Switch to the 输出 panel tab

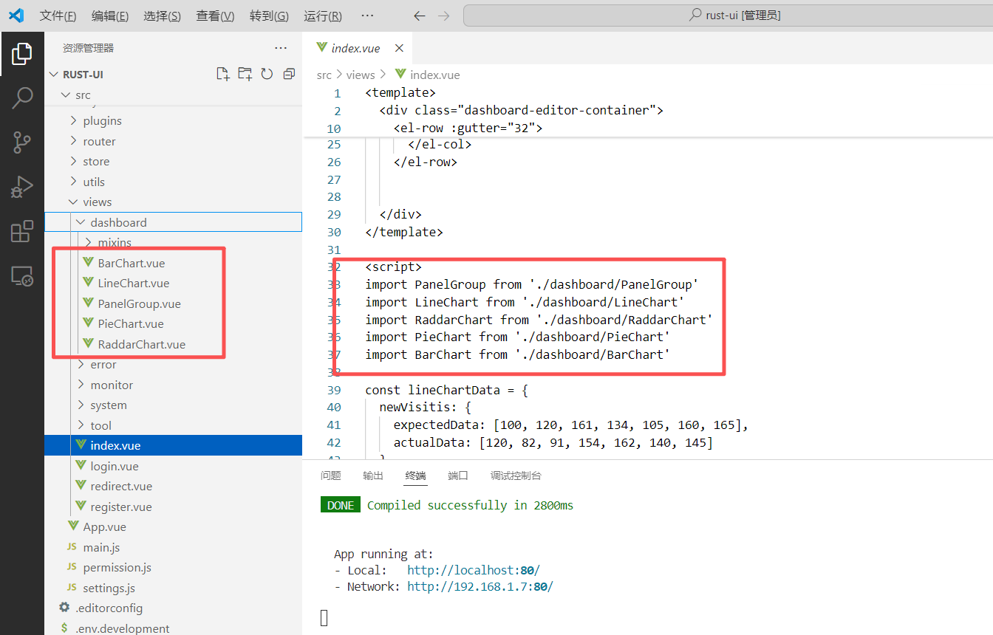click(x=373, y=476)
